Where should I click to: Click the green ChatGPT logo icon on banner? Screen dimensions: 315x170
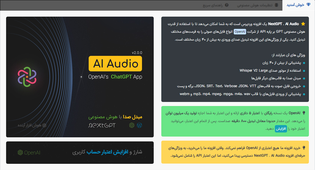pos(132,125)
